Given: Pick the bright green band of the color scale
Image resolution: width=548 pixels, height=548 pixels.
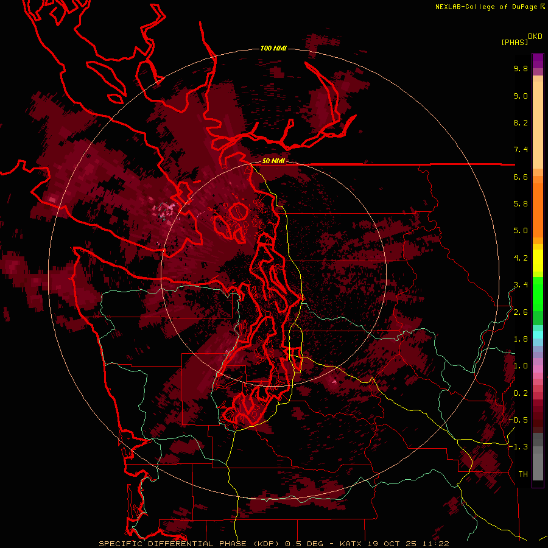Looking at the screenshot, I should 538,295.
